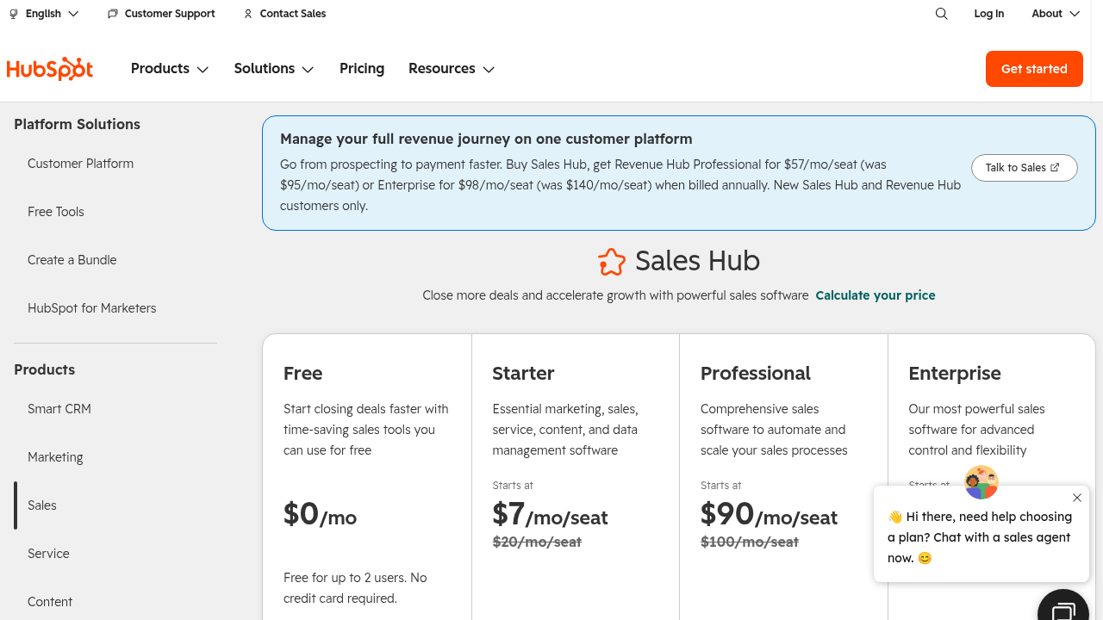The image size is (1103, 620).
Task: Click the $7/mo/seat Starter price
Action: (550, 514)
